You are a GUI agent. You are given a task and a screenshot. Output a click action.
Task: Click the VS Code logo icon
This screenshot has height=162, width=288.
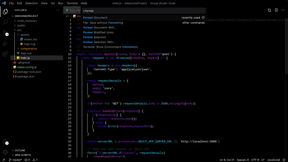[4, 3]
